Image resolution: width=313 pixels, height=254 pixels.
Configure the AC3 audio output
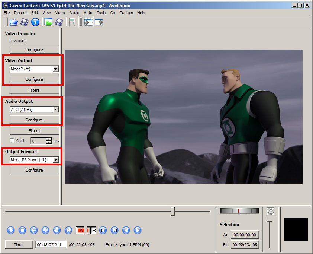pyautogui.click(x=34, y=120)
